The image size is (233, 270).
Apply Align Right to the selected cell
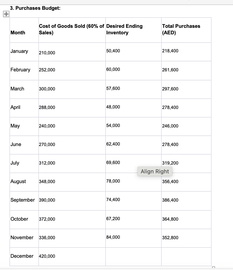(155, 171)
